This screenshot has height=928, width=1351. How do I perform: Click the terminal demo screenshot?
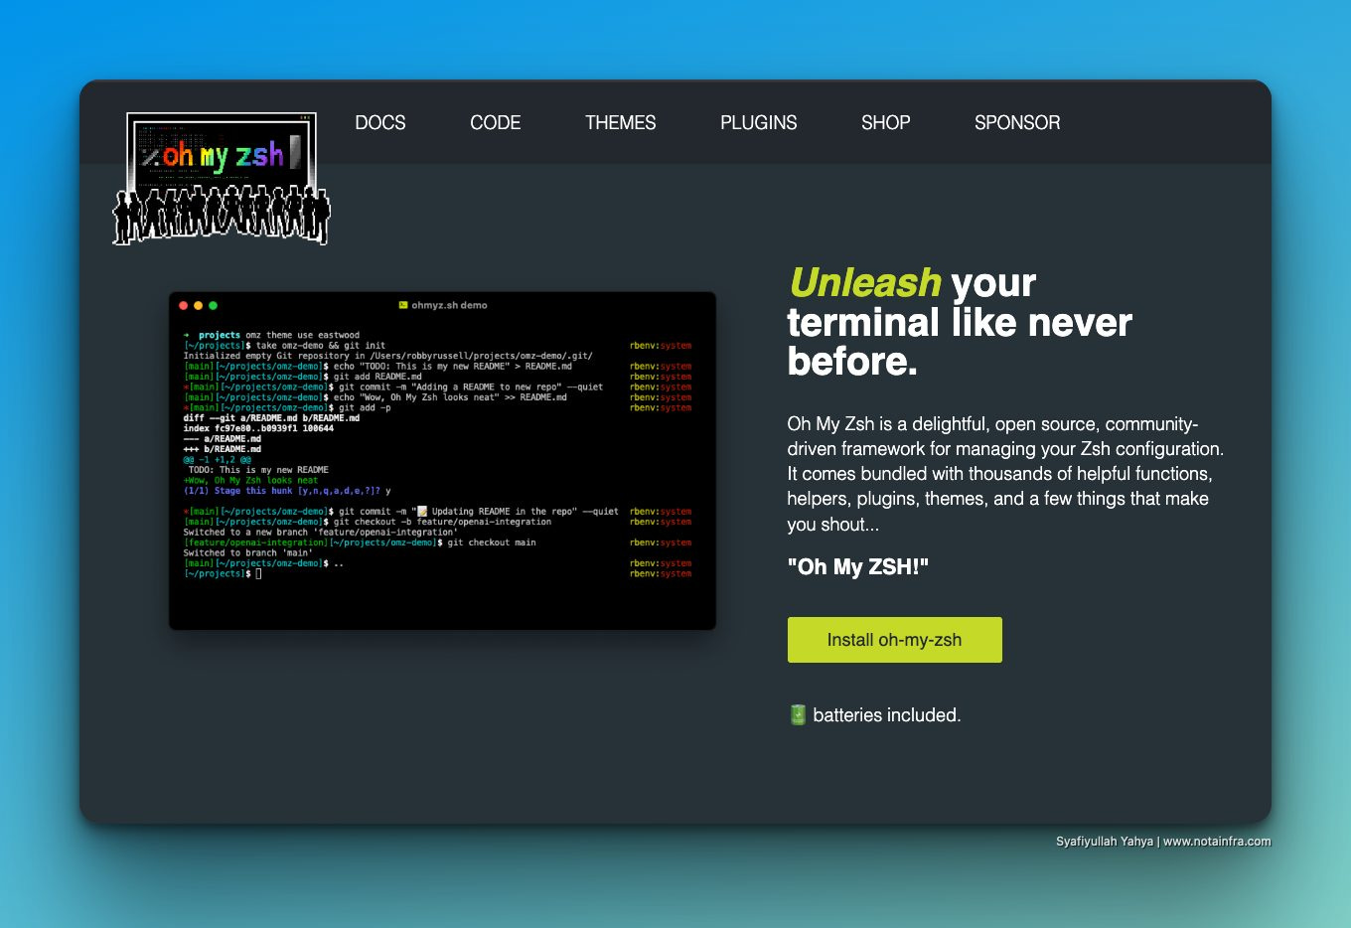pyautogui.click(x=442, y=460)
